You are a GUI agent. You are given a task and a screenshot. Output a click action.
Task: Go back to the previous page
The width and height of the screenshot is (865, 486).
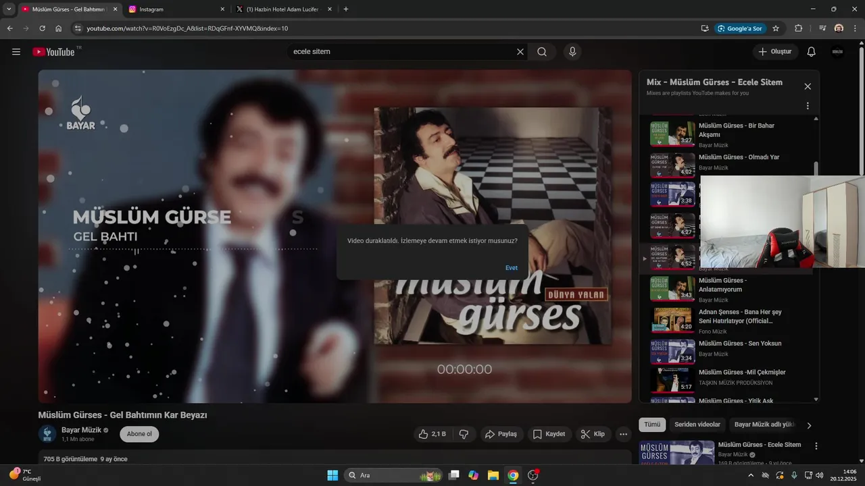coord(9,28)
